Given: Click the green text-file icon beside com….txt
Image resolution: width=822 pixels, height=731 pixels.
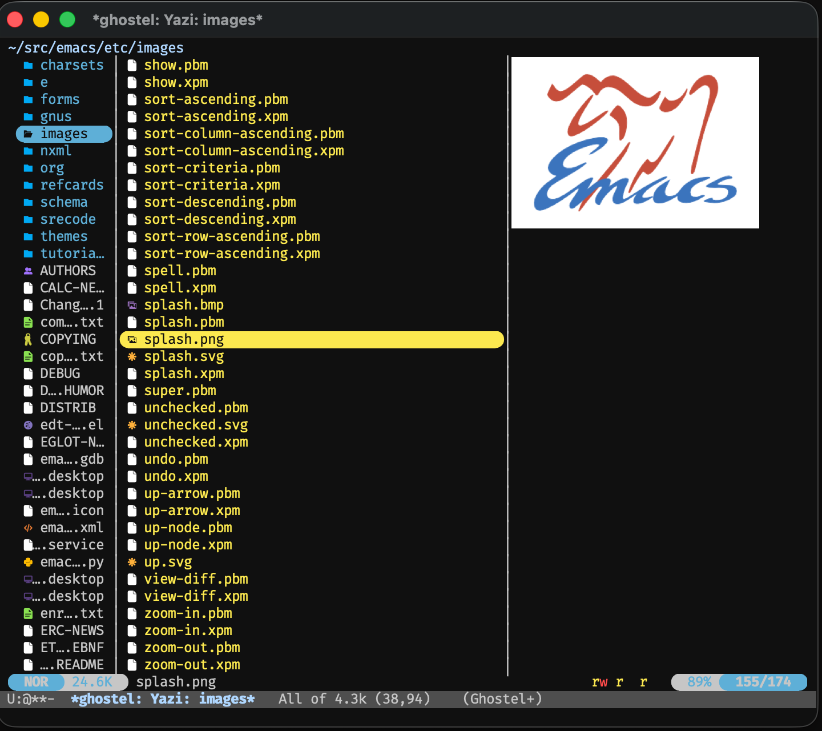Looking at the screenshot, I should 28,323.
